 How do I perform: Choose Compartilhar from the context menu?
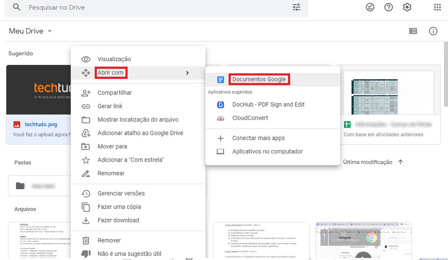pyautogui.click(x=138, y=93)
